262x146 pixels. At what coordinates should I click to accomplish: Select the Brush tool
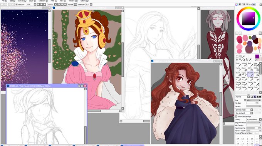250,65
